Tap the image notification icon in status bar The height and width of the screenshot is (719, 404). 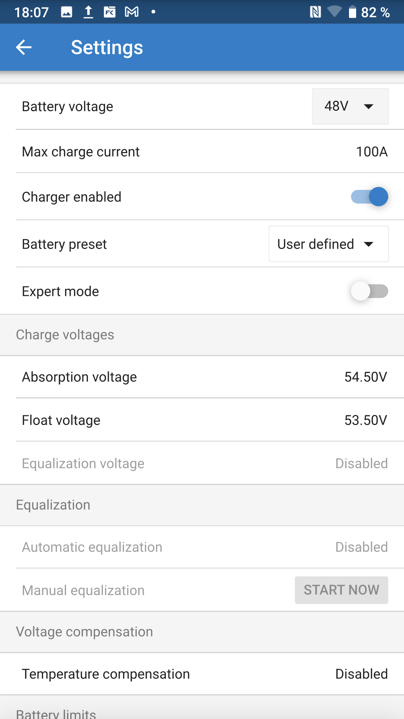click(x=67, y=12)
